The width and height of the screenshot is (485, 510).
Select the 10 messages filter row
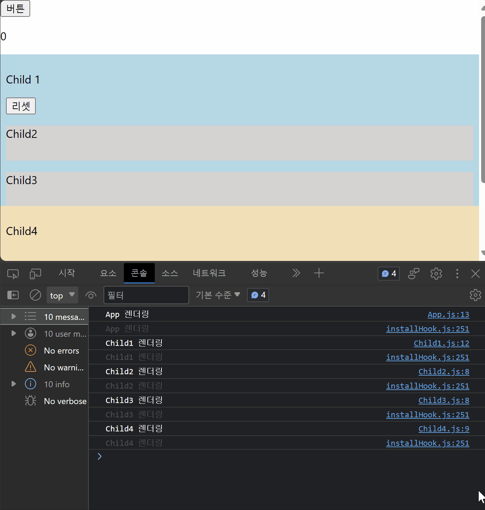tap(45, 316)
